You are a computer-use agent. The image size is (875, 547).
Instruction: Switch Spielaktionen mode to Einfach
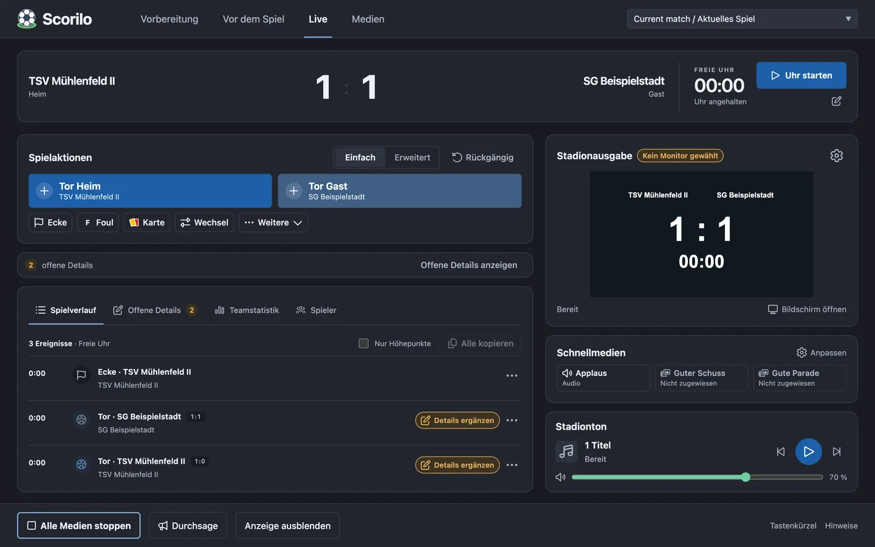[x=360, y=157]
